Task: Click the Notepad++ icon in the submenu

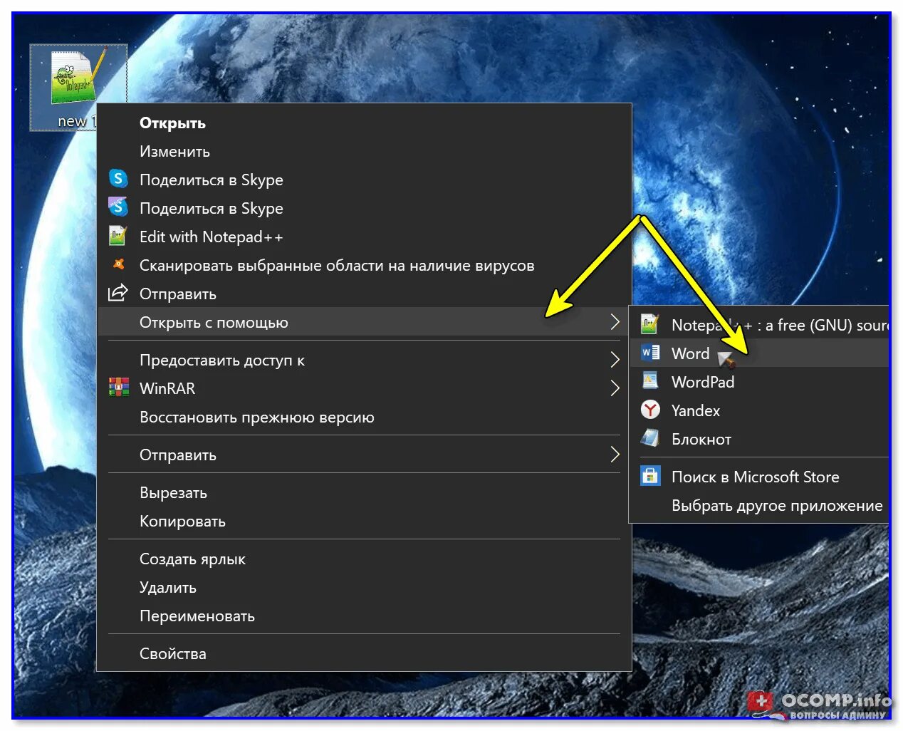Action: click(649, 324)
